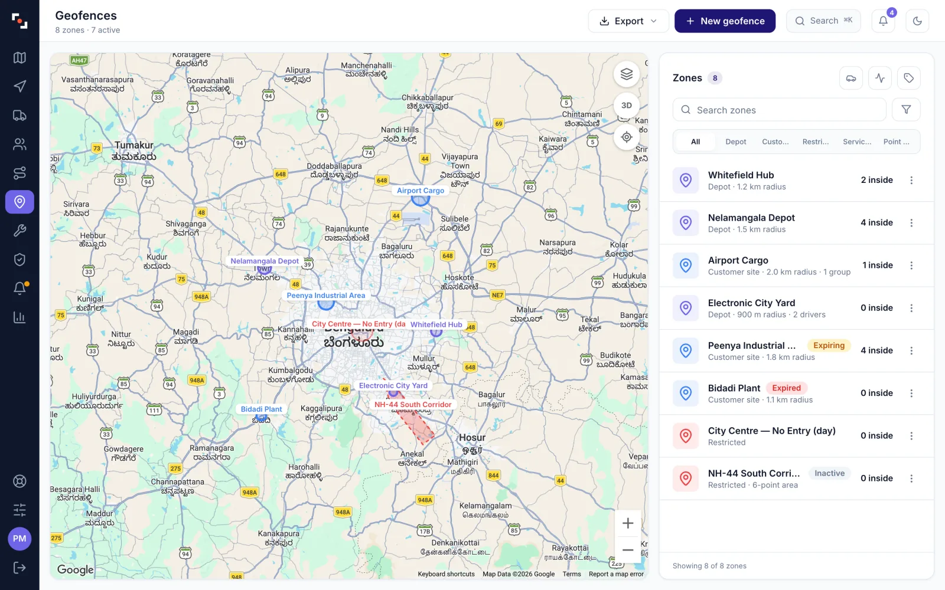Zoom out the map with minus button
This screenshot has height=590, width=945.
tap(628, 550)
